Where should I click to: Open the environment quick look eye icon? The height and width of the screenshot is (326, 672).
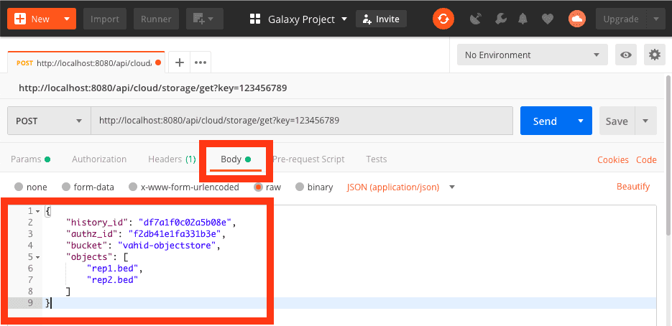pos(627,55)
